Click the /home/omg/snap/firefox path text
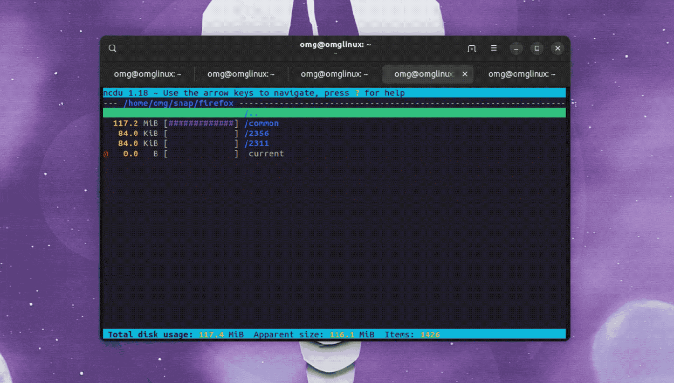 pos(178,103)
